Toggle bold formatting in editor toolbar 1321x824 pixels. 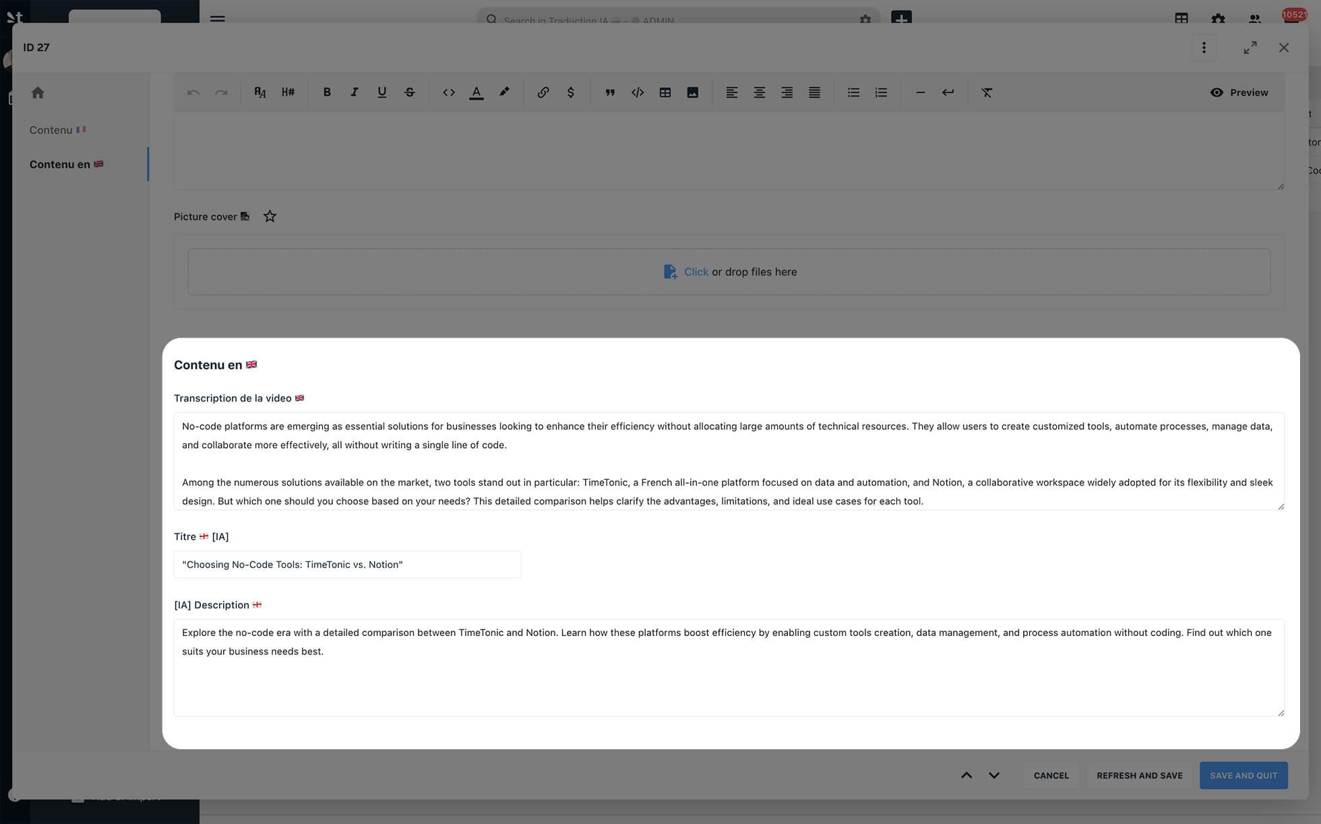(327, 92)
